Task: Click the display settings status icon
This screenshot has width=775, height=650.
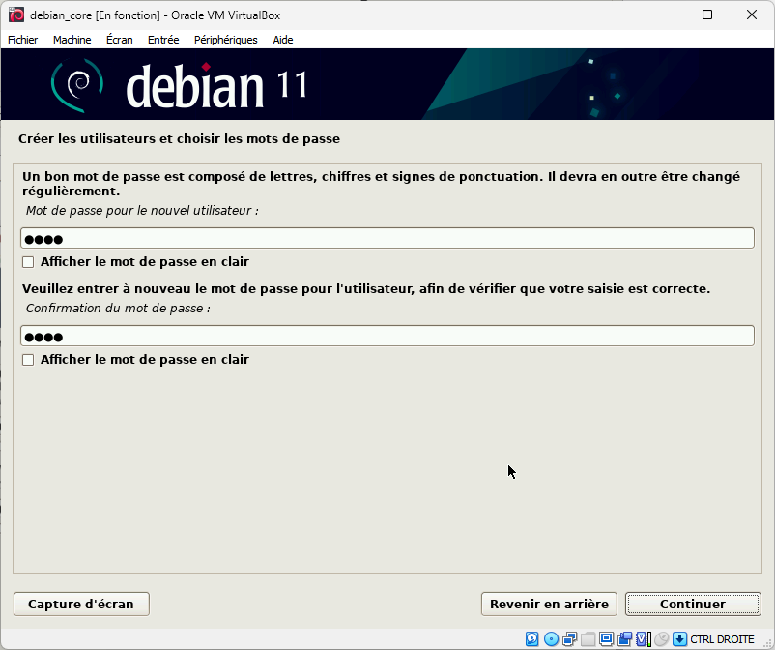Action: [607, 639]
